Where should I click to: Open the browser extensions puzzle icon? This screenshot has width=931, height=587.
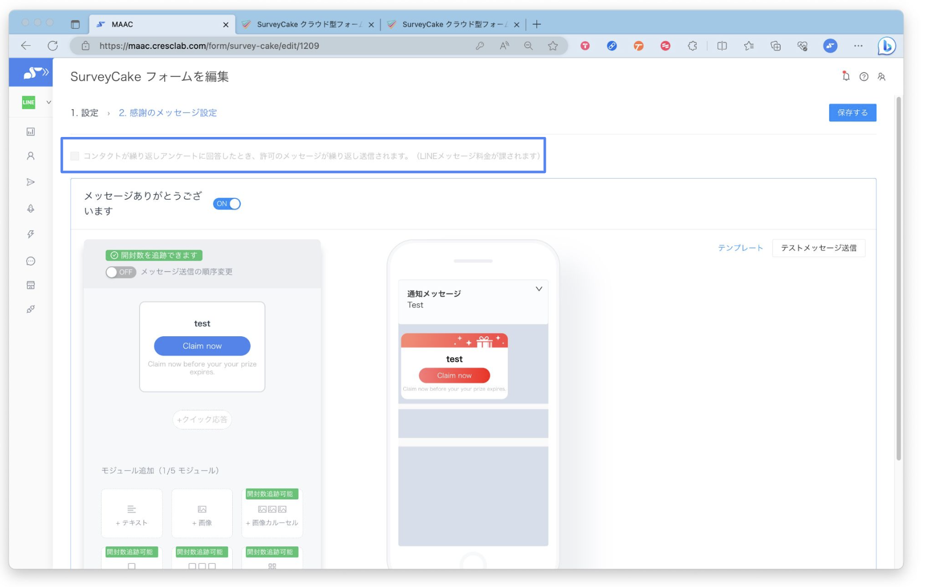[692, 46]
